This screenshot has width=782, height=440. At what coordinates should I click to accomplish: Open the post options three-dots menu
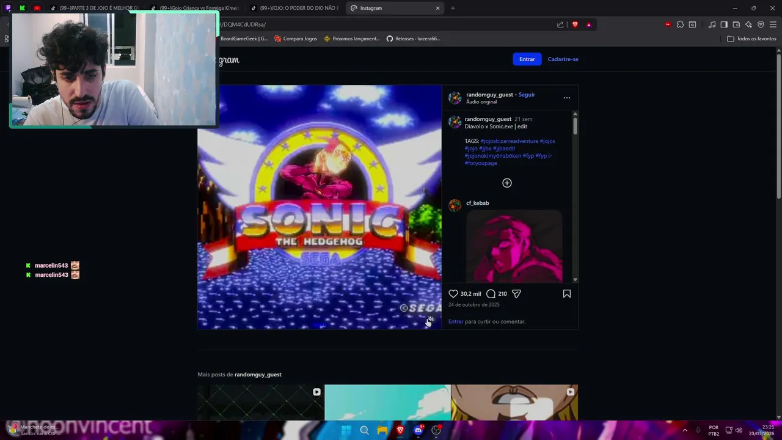567,98
